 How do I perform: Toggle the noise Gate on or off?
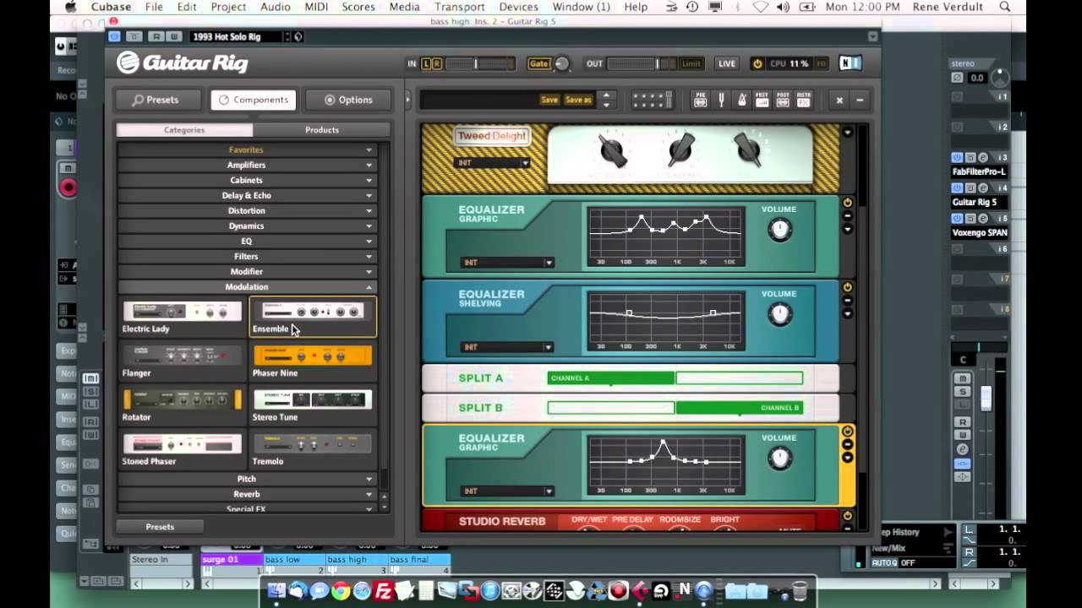[538, 63]
